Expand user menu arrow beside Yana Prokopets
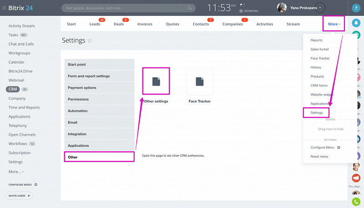364x208 pixels. click(320, 8)
